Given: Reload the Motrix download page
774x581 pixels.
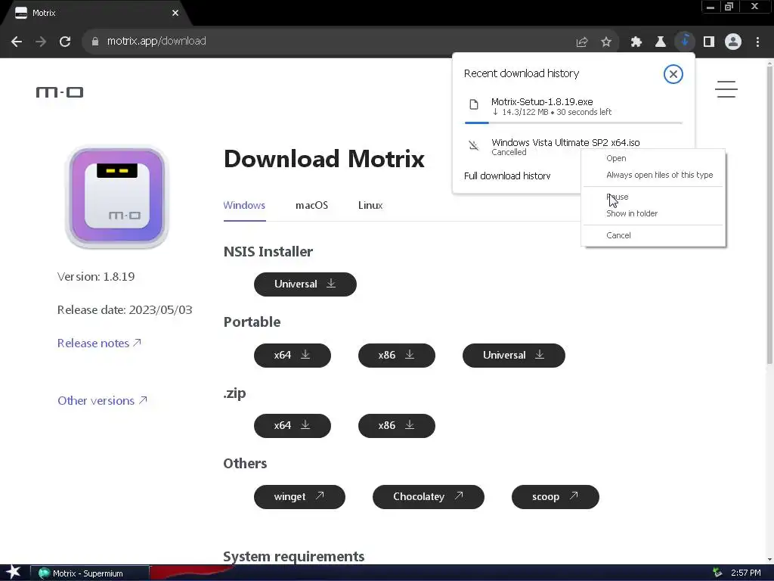Looking at the screenshot, I should [65, 42].
